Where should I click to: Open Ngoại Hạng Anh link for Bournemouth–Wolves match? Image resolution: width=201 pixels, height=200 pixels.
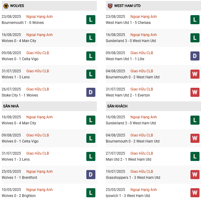coord(39,17)
